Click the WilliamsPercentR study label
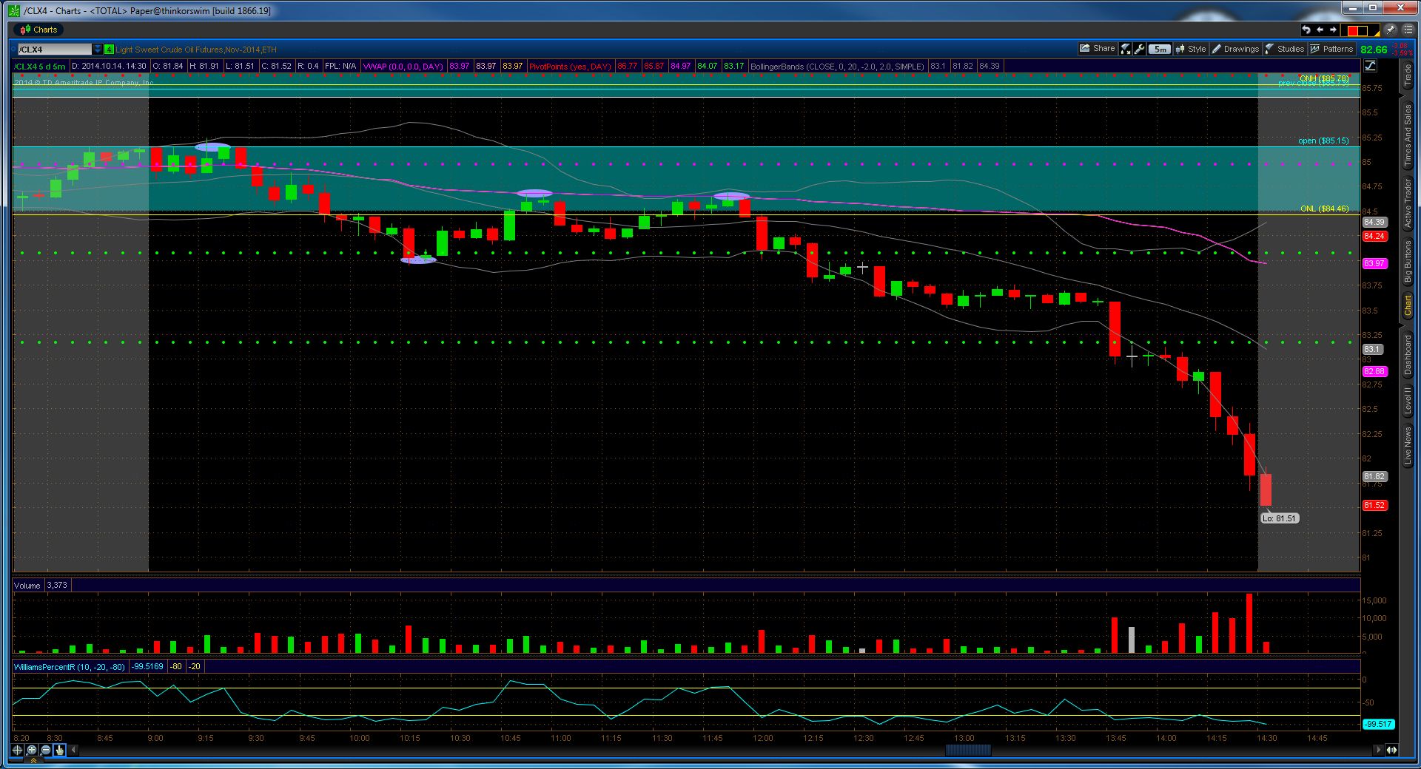Viewport: 1421px width, 769px height. tap(70, 667)
